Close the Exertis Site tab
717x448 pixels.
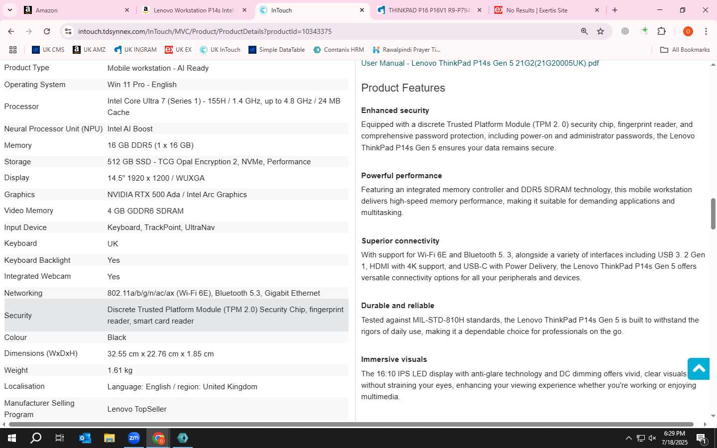tap(597, 10)
